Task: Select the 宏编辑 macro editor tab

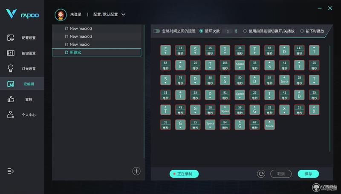Action: click(x=22, y=84)
